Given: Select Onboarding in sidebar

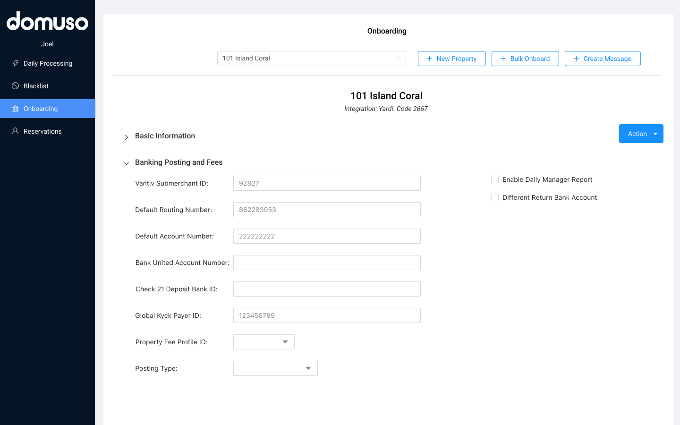Looking at the screenshot, I should click(x=47, y=109).
